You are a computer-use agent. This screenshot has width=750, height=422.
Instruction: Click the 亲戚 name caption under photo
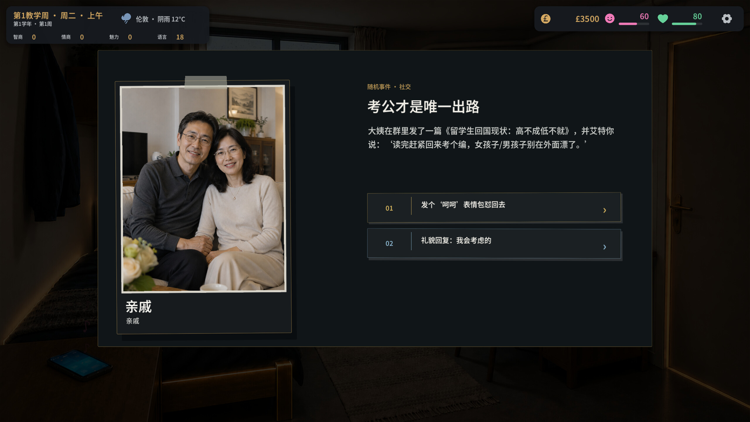point(139,307)
